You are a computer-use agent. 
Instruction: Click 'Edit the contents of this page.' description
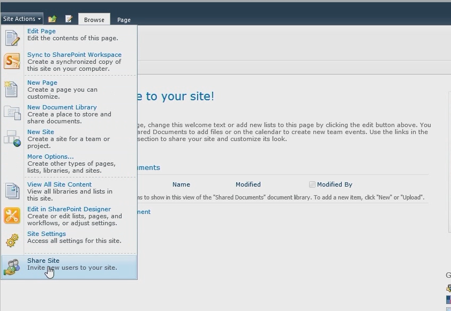(73, 38)
